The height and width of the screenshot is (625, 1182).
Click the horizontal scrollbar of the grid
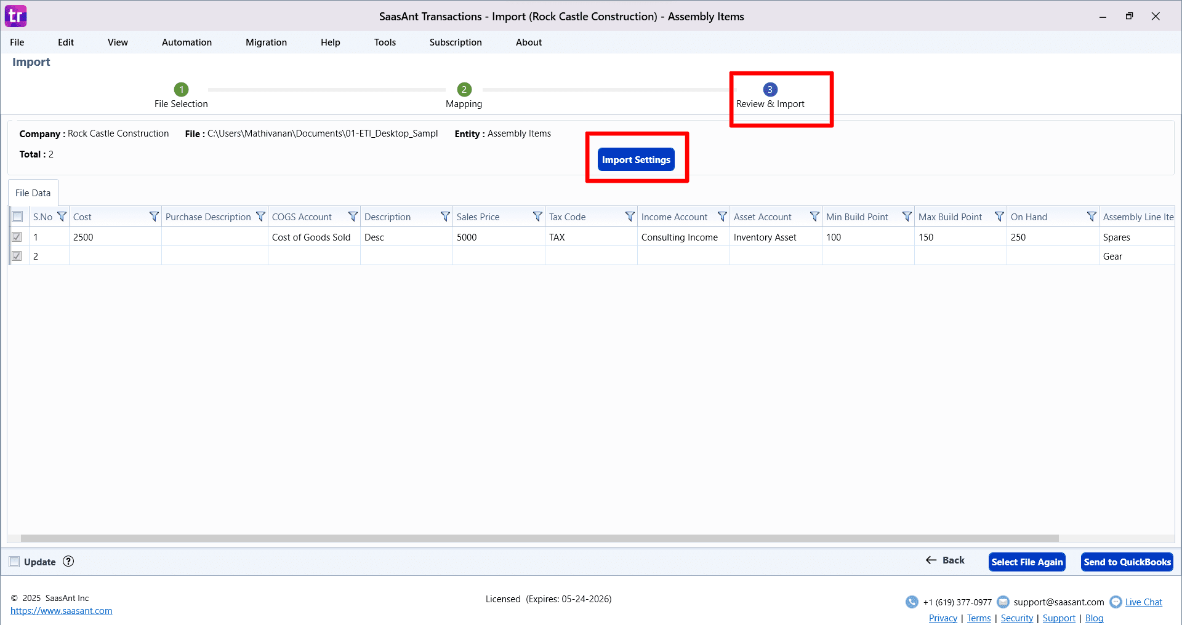(x=540, y=538)
